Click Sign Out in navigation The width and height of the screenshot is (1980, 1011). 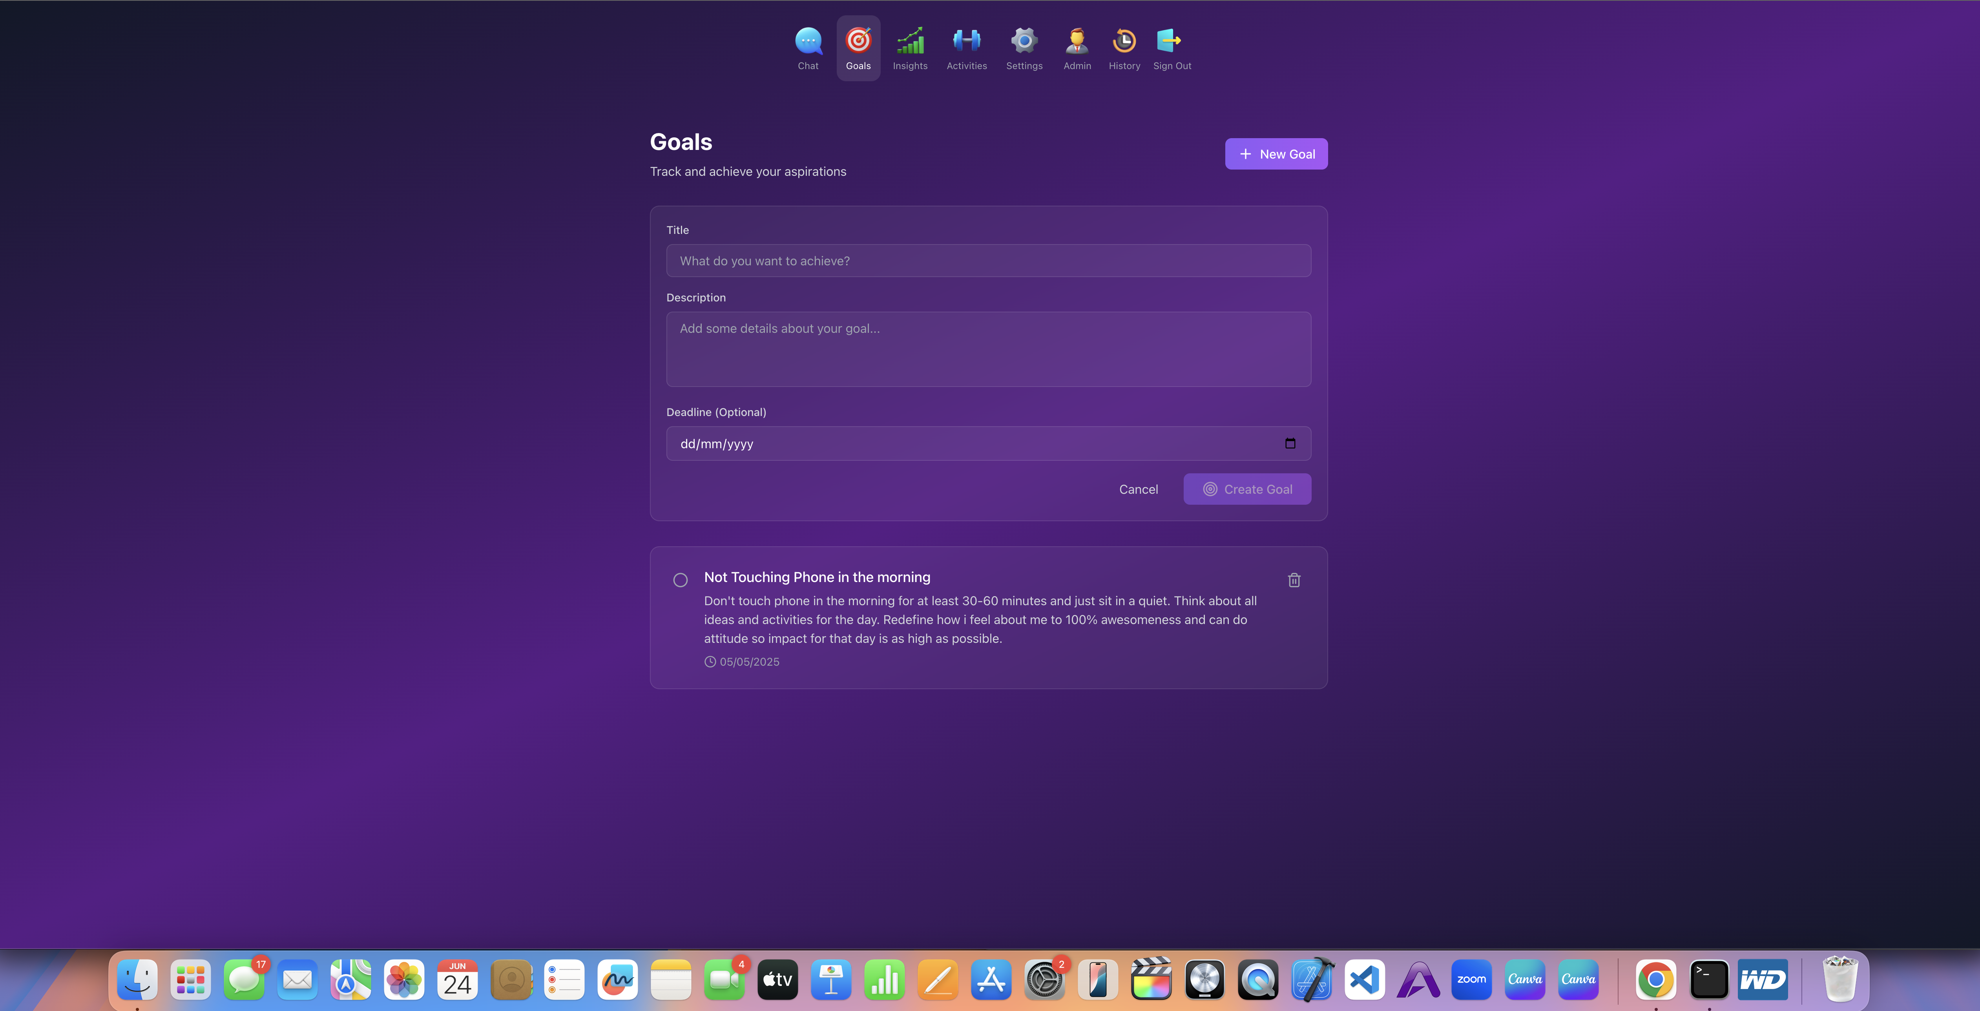pos(1172,48)
